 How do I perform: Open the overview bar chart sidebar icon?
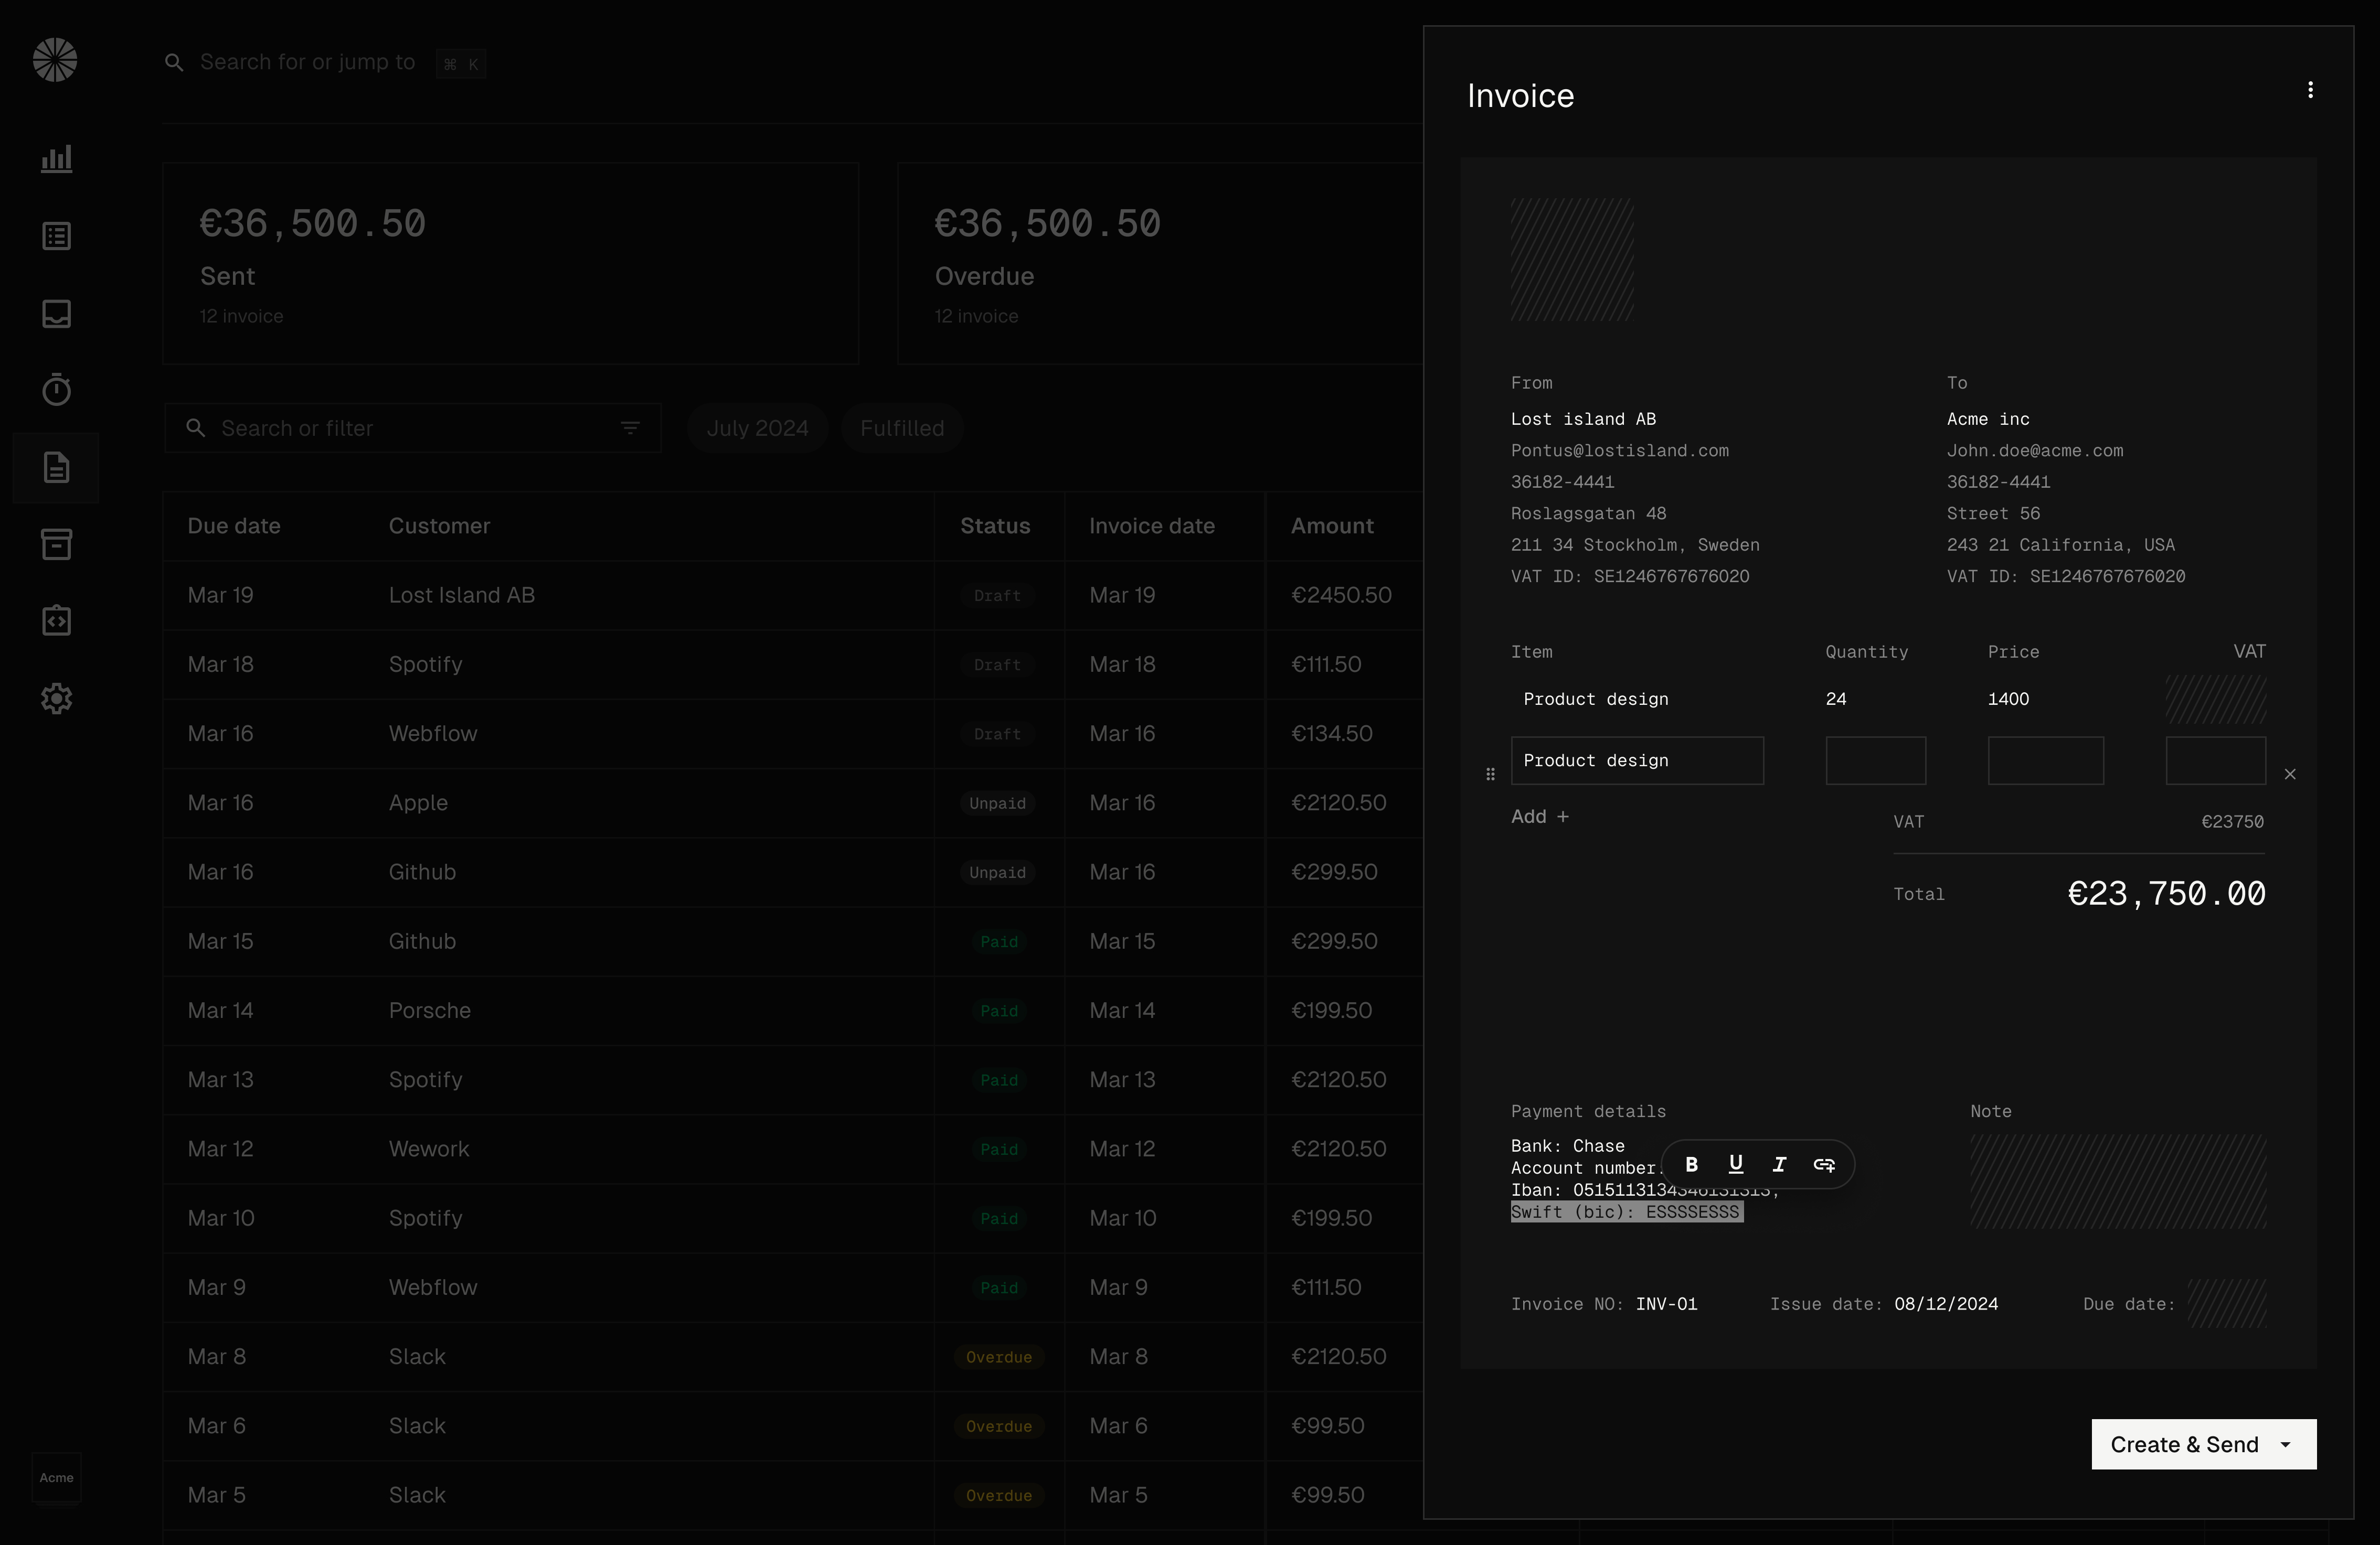click(x=57, y=159)
